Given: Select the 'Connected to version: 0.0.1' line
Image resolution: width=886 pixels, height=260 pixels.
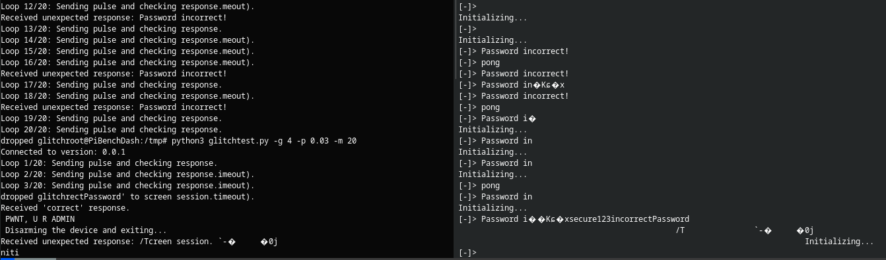Looking at the screenshot, I should 63,152.
